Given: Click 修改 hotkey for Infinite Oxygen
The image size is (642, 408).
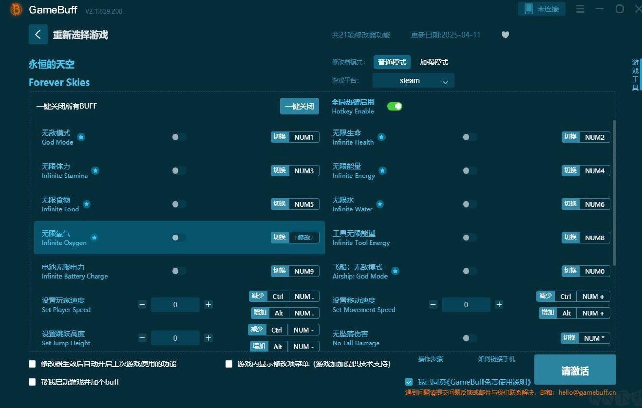Looking at the screenshot, I should [304, 238].
